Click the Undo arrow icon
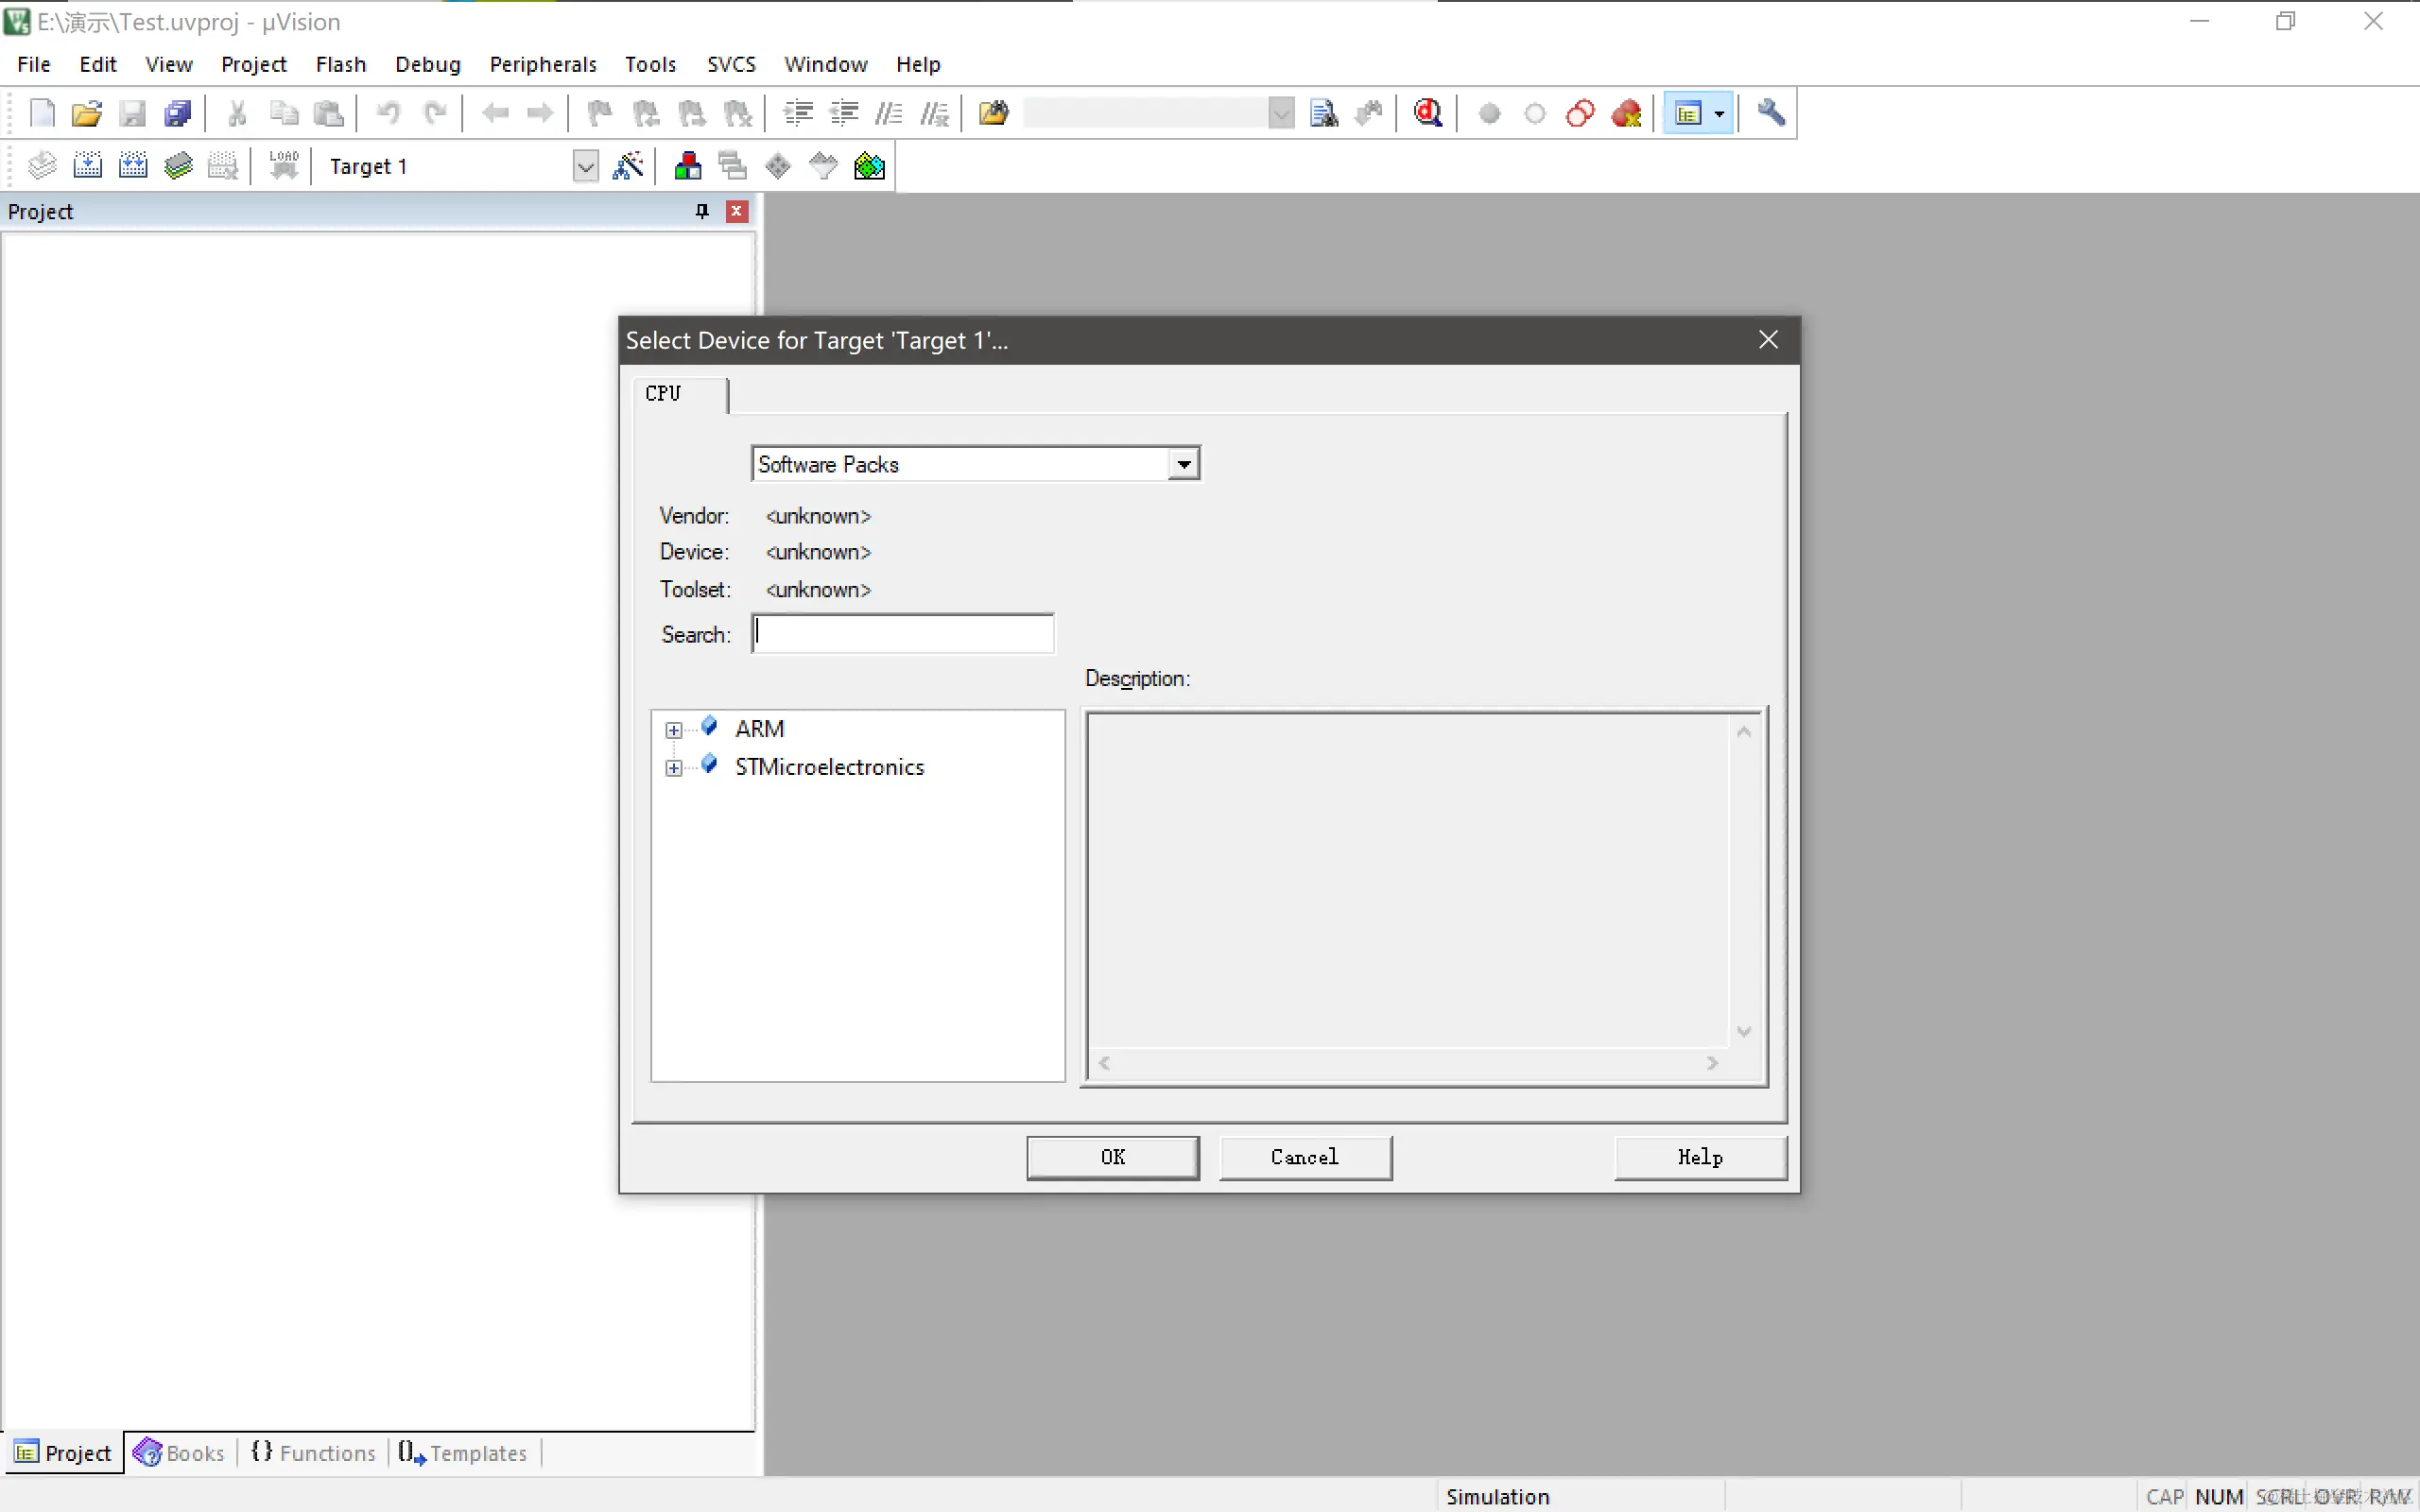2420x1512 pixels. (389, 113)
